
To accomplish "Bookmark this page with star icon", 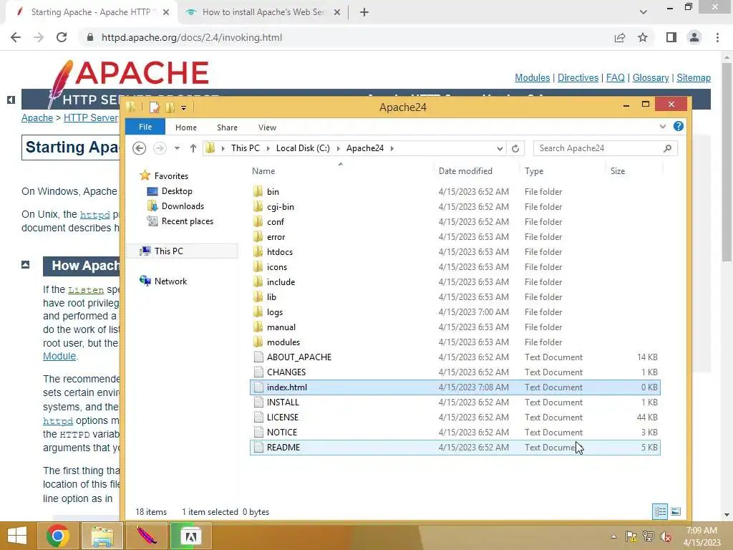I will click(x=643, y=37).
